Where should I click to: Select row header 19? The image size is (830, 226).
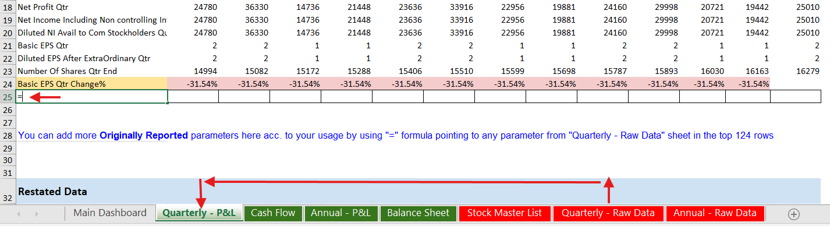click(x=8, y=20)
